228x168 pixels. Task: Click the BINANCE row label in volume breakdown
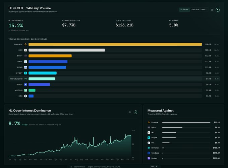click(18, 44)
